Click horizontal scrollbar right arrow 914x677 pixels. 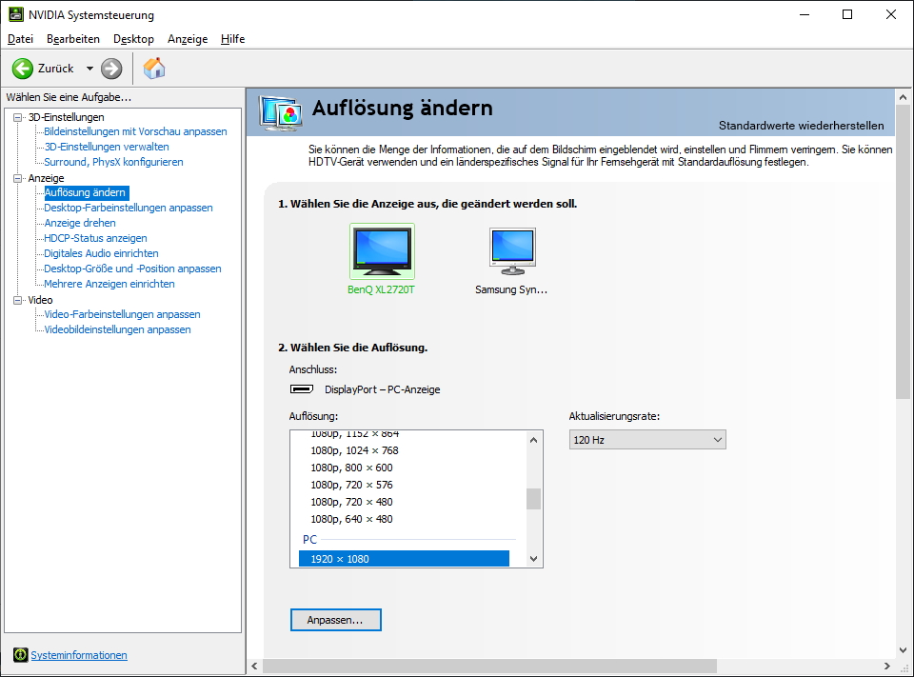[887, 666]
